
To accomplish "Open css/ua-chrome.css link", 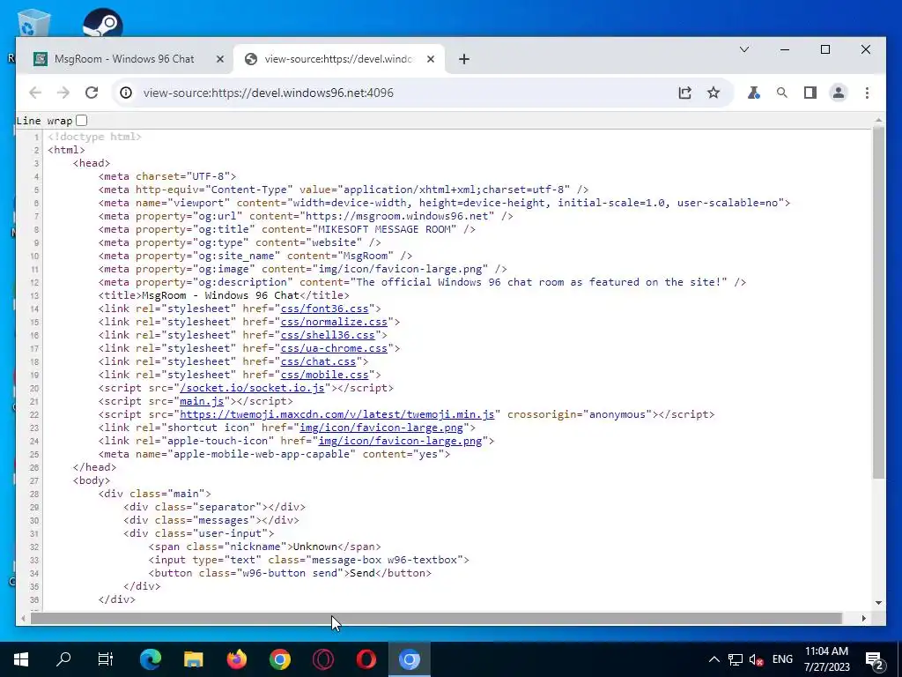I will pyautogui.click(x=334, y=348).
